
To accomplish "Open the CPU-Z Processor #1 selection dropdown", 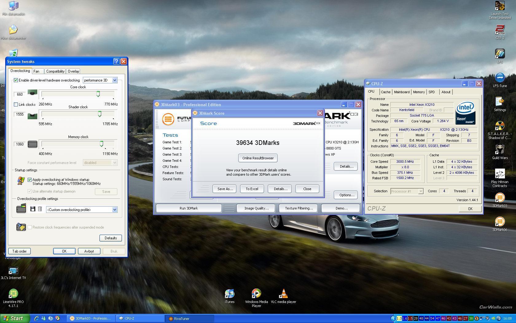I will [x=407, y=191].
